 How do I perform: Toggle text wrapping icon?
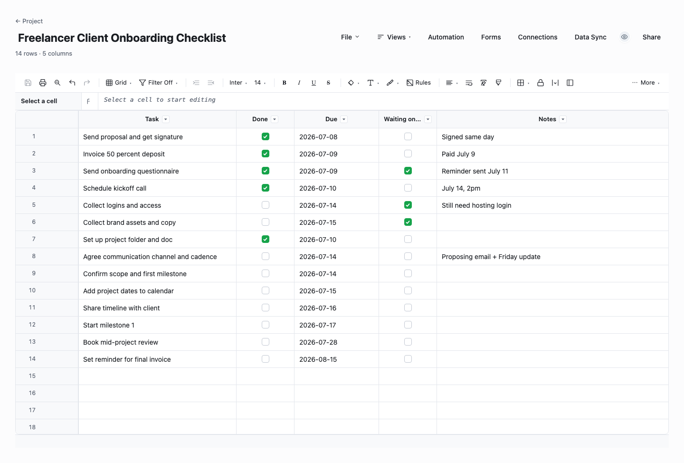tap(469, 83)
